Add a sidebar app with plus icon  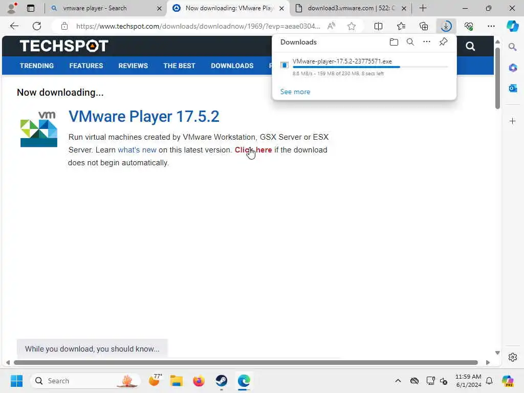click(513, 121)
